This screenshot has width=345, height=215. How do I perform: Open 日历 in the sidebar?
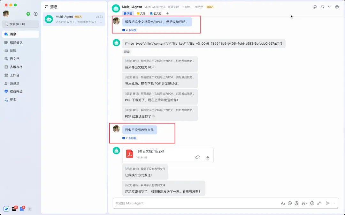pos(21,50)
